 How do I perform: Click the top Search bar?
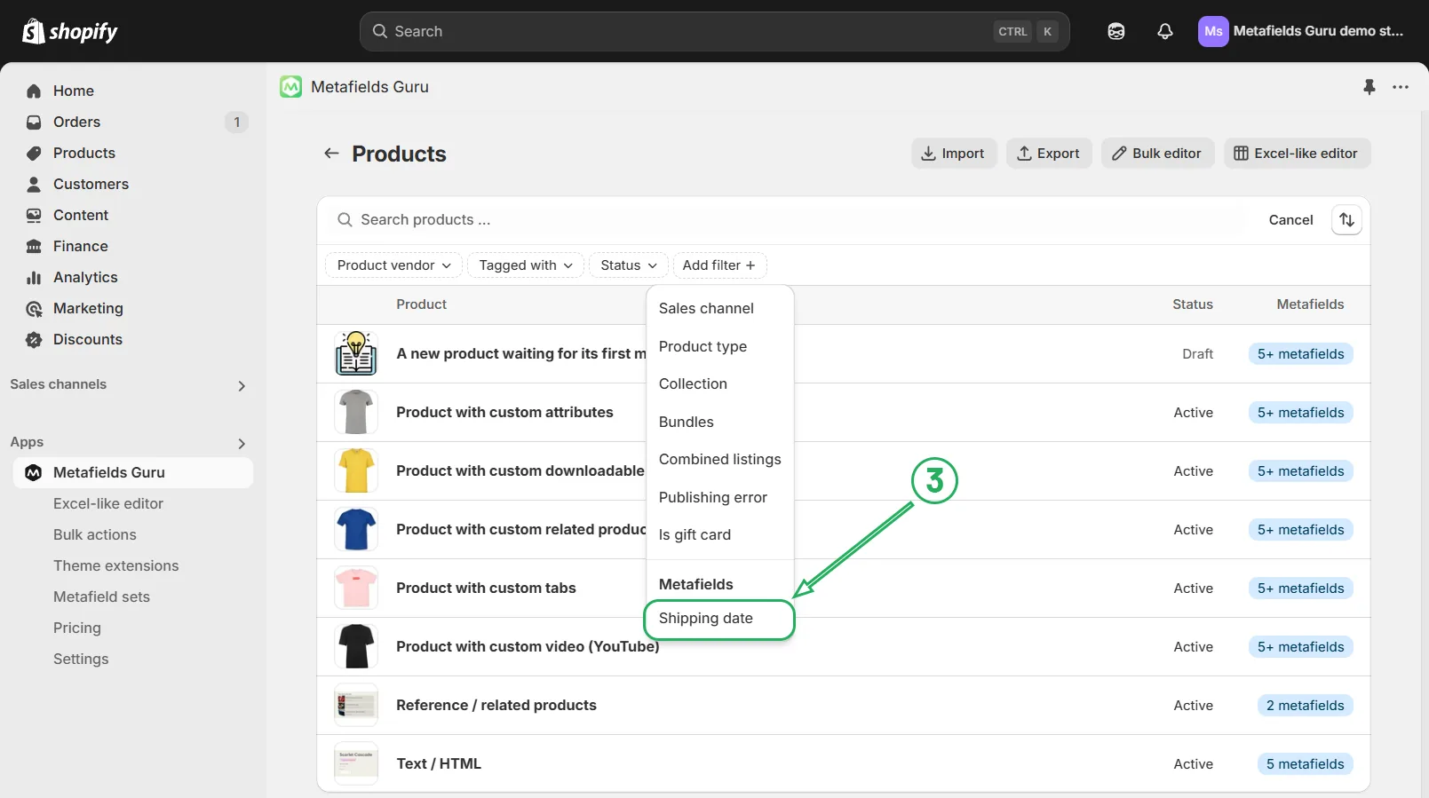tap(714, 31)
